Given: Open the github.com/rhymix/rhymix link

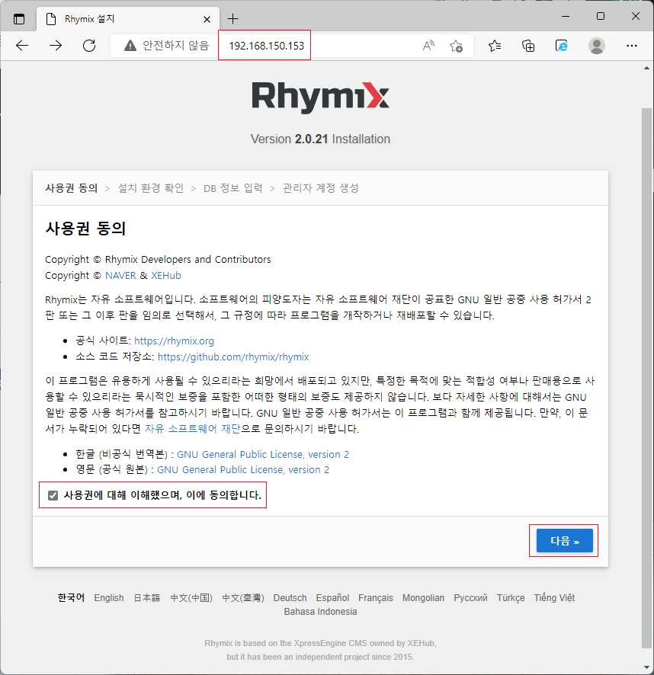Looking at the screenshot, I should click(233, 357).
